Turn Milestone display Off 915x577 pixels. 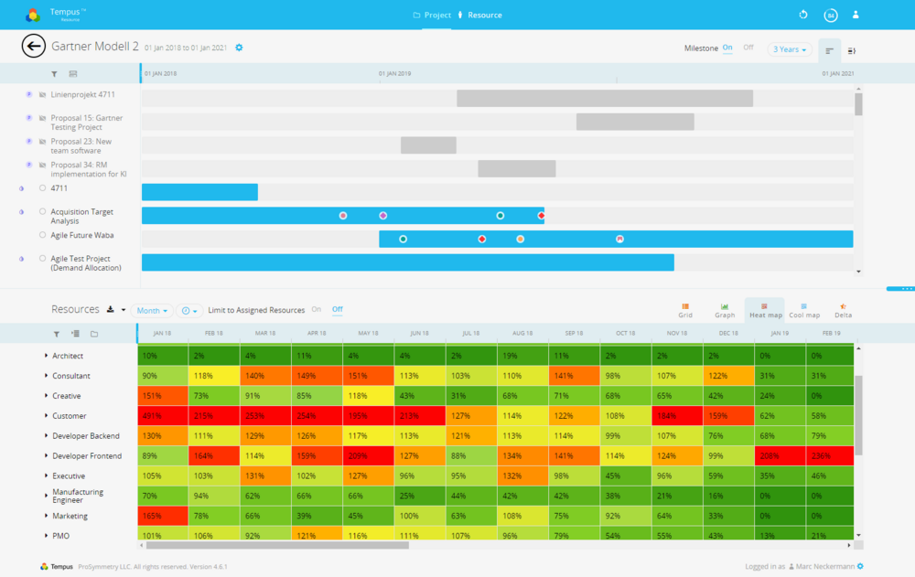tap(748, 48)
